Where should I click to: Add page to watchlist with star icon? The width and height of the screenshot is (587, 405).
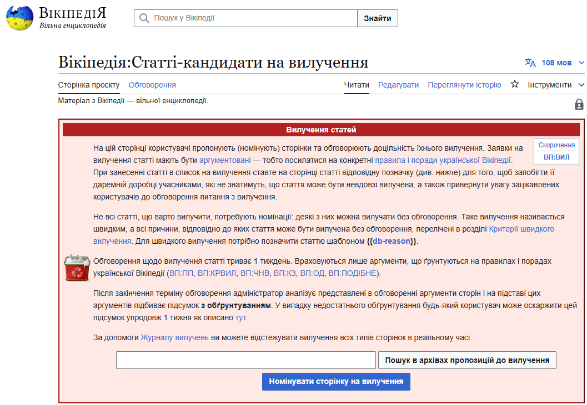(x=515, y=84)
